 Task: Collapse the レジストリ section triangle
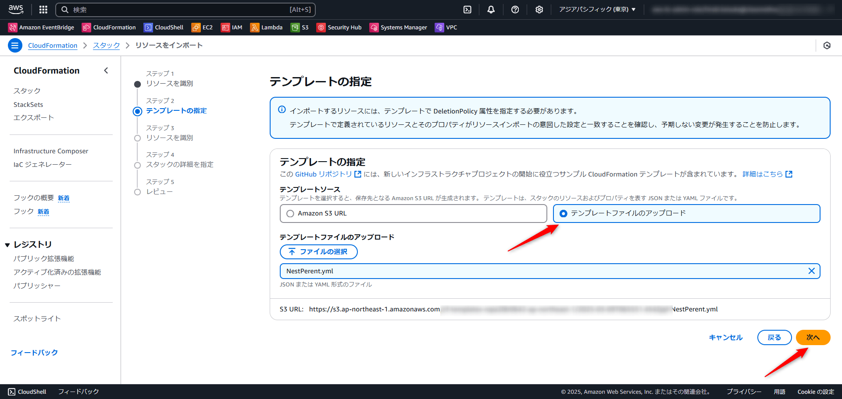[7, 245]
